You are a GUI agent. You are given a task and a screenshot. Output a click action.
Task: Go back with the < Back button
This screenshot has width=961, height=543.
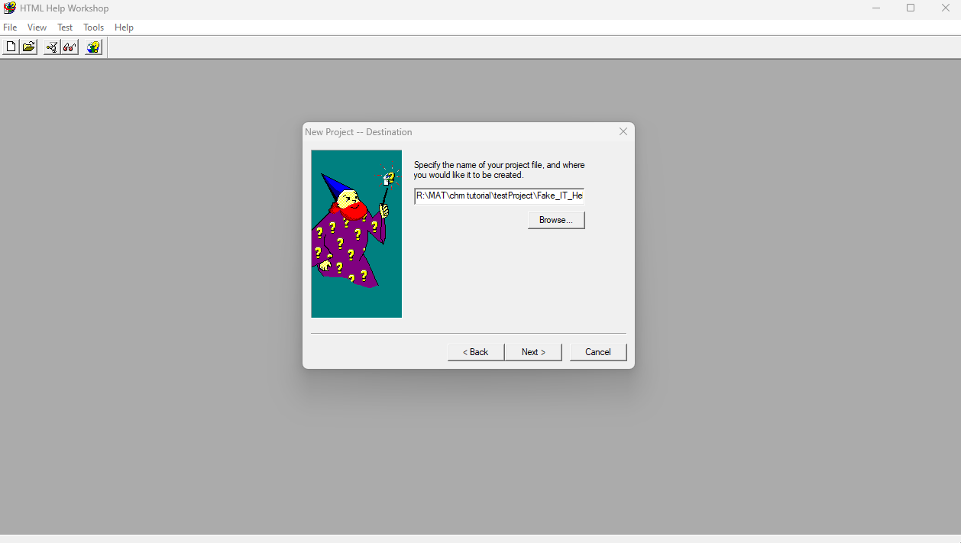(x=476, y=352)
